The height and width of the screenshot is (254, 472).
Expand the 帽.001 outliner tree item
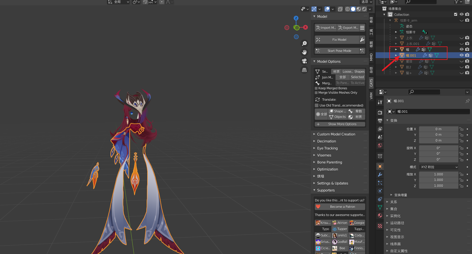396,55
